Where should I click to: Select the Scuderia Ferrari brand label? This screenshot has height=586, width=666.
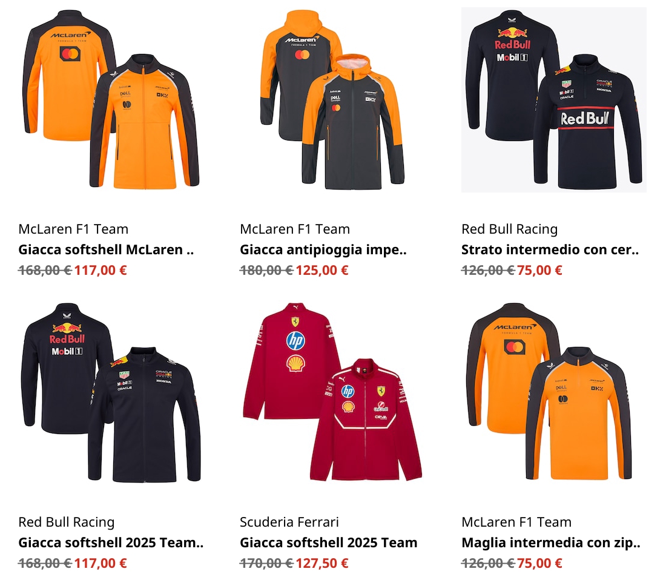[x=289, y=522]
